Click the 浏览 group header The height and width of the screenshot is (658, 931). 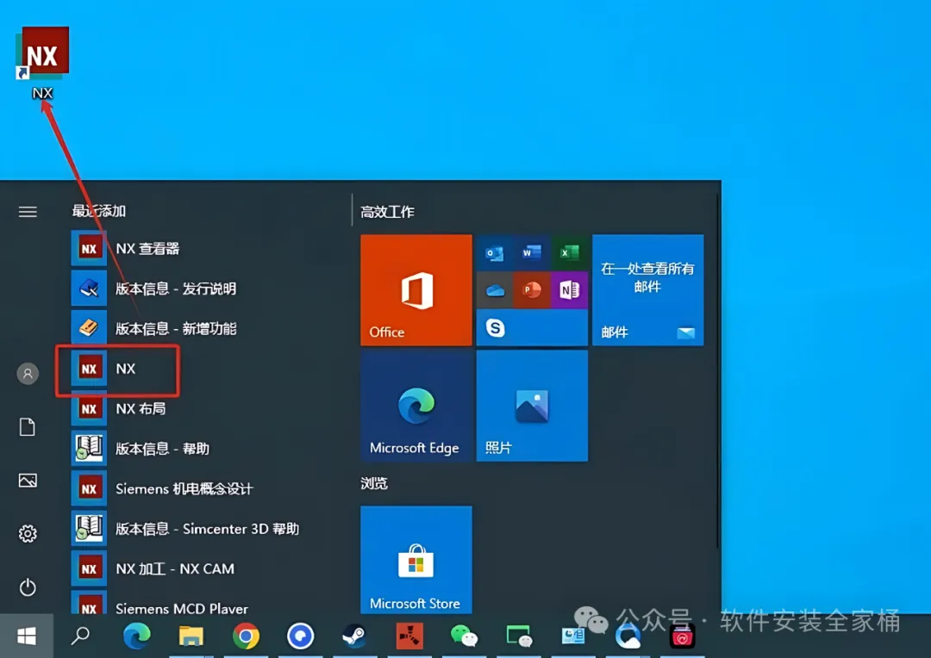click(x=374, y=483)
